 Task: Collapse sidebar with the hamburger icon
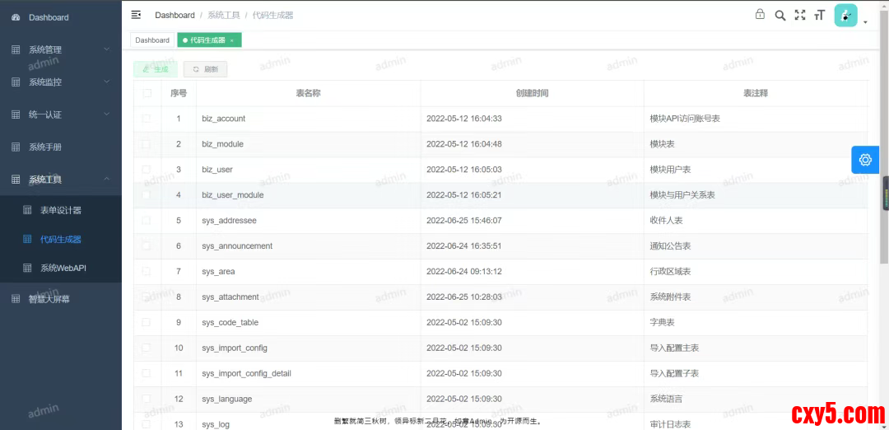tap(136, 15)
